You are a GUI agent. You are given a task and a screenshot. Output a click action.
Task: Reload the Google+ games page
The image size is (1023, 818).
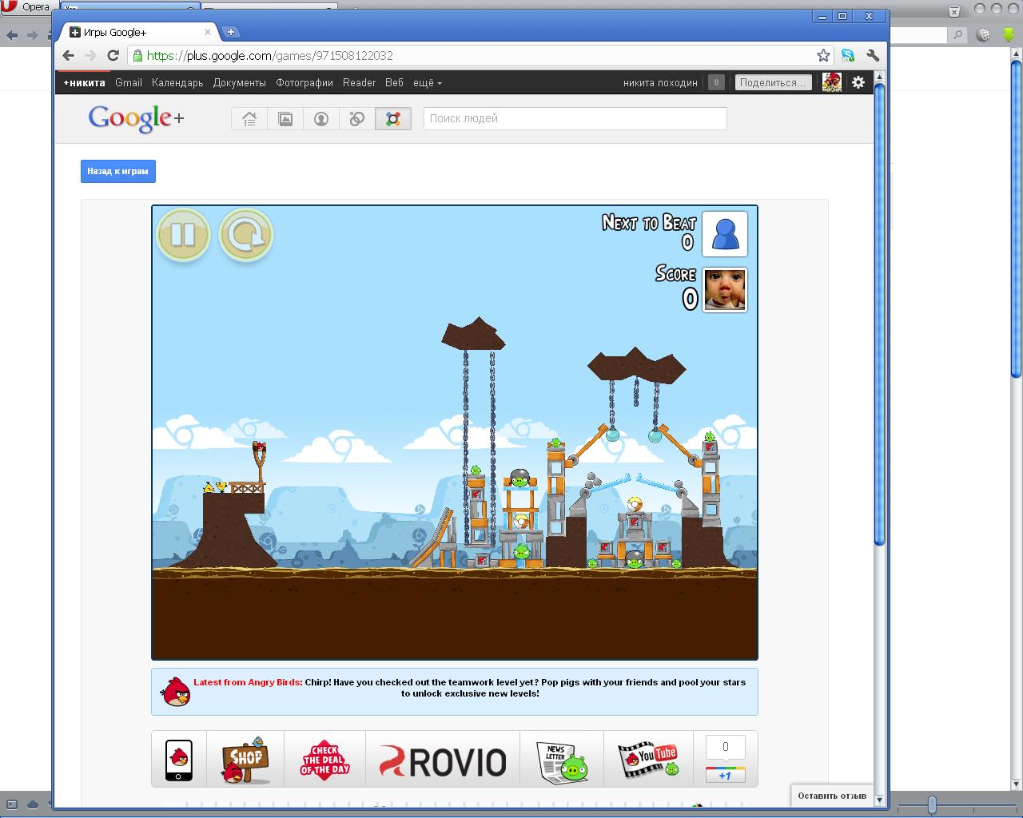113,55
